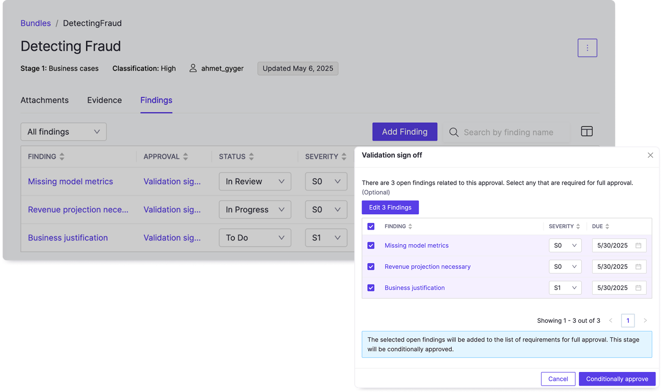Sort dialog findings by DUE column arrows
Viewport: 661px width, 392px height.
tap(607, 226)
